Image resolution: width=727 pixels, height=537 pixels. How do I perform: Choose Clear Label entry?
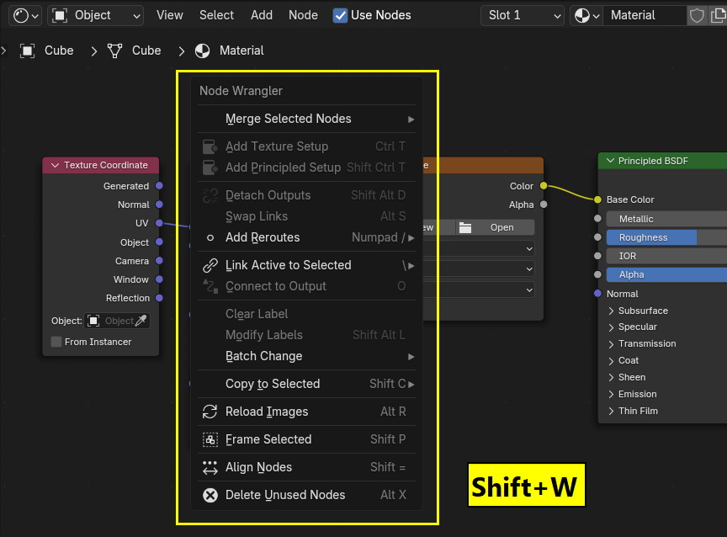(x=306, y=314)
